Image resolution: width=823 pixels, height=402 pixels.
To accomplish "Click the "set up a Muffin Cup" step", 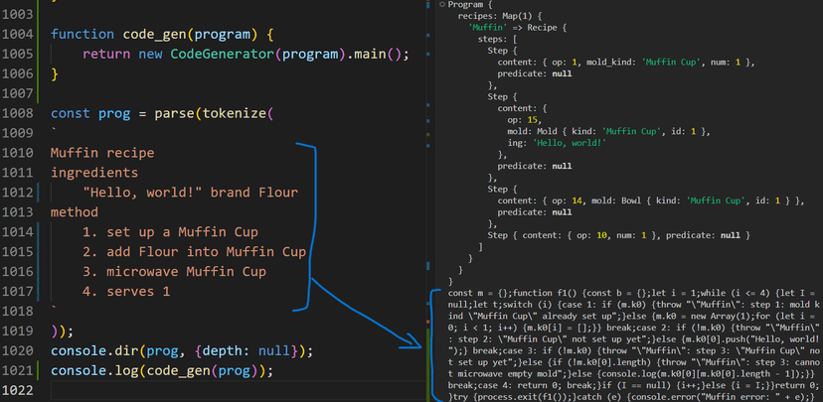I will pyautogui.click(x=174, y=232).
